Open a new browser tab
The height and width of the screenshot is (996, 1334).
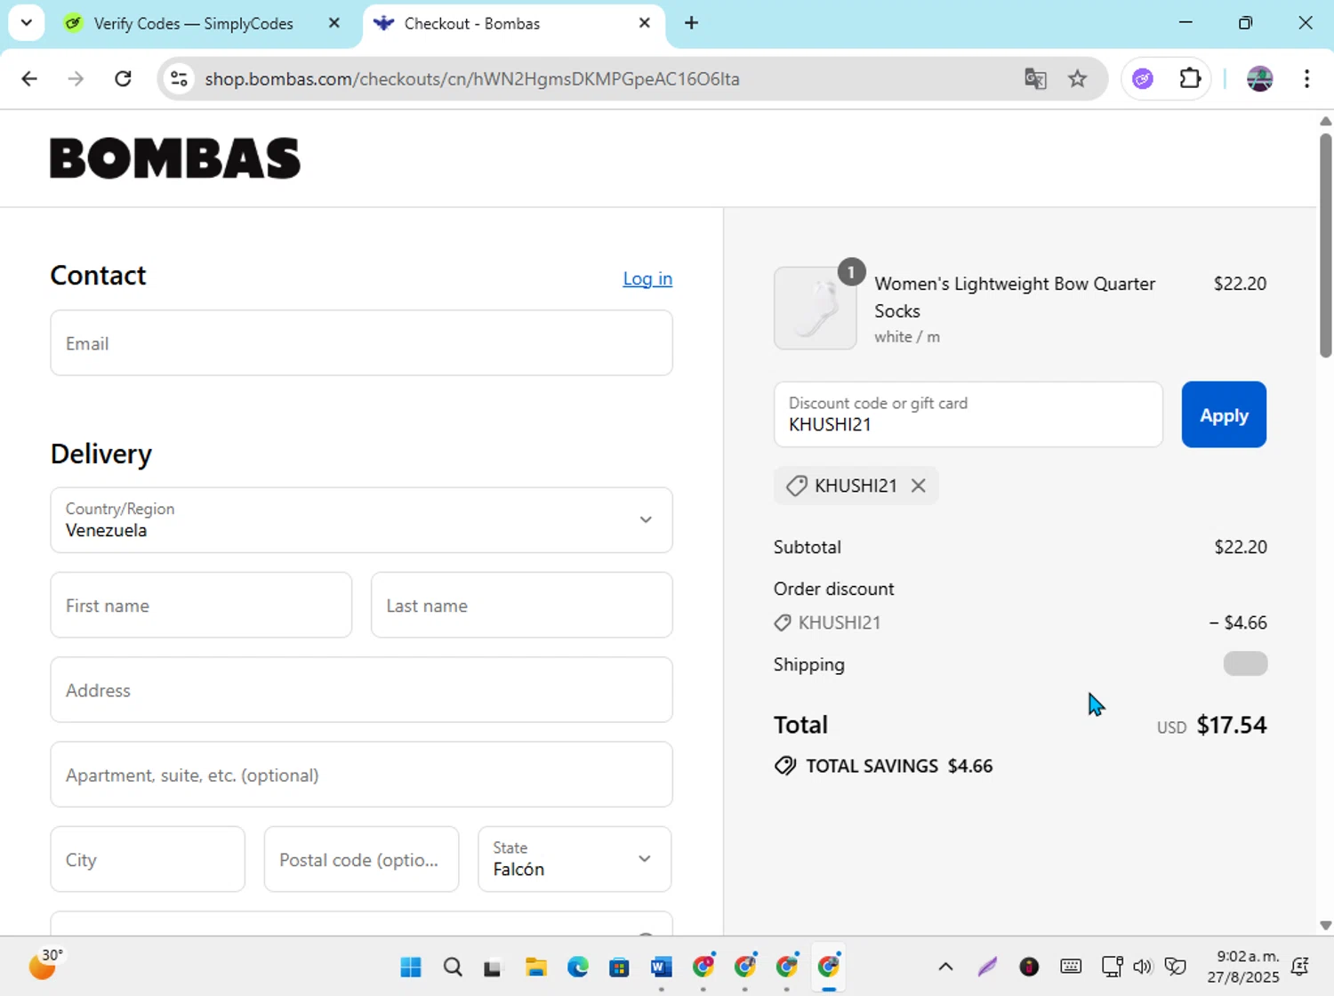(691, 23)
